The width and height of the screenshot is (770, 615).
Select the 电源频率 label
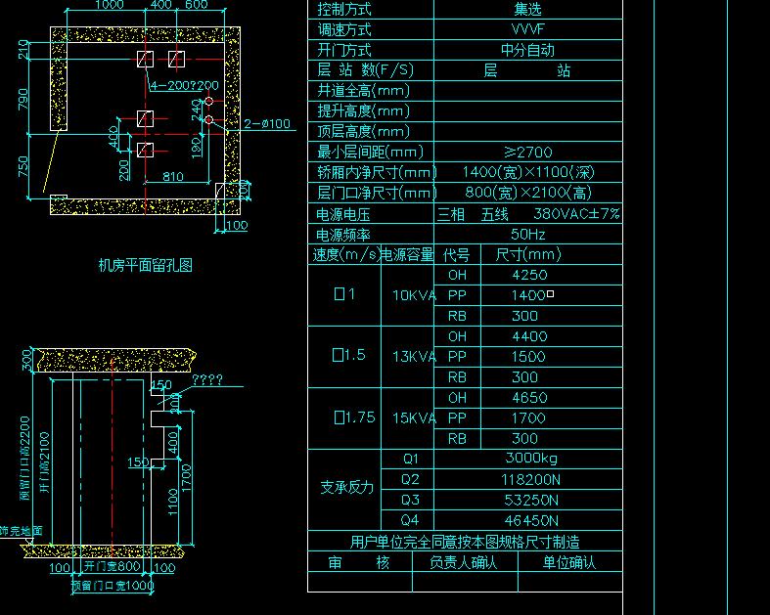coord(342,235)
